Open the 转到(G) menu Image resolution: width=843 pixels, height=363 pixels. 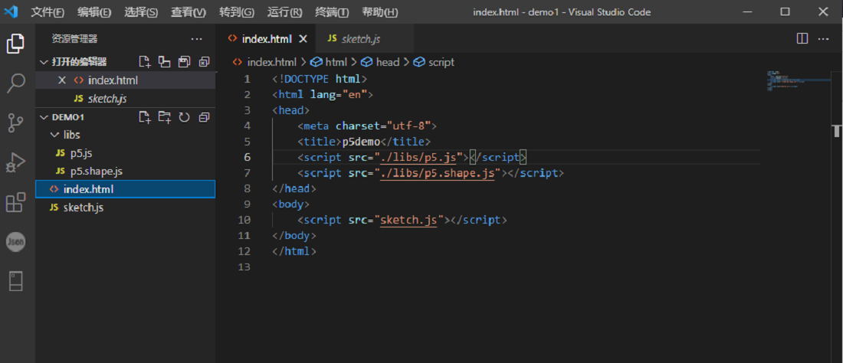237,11
